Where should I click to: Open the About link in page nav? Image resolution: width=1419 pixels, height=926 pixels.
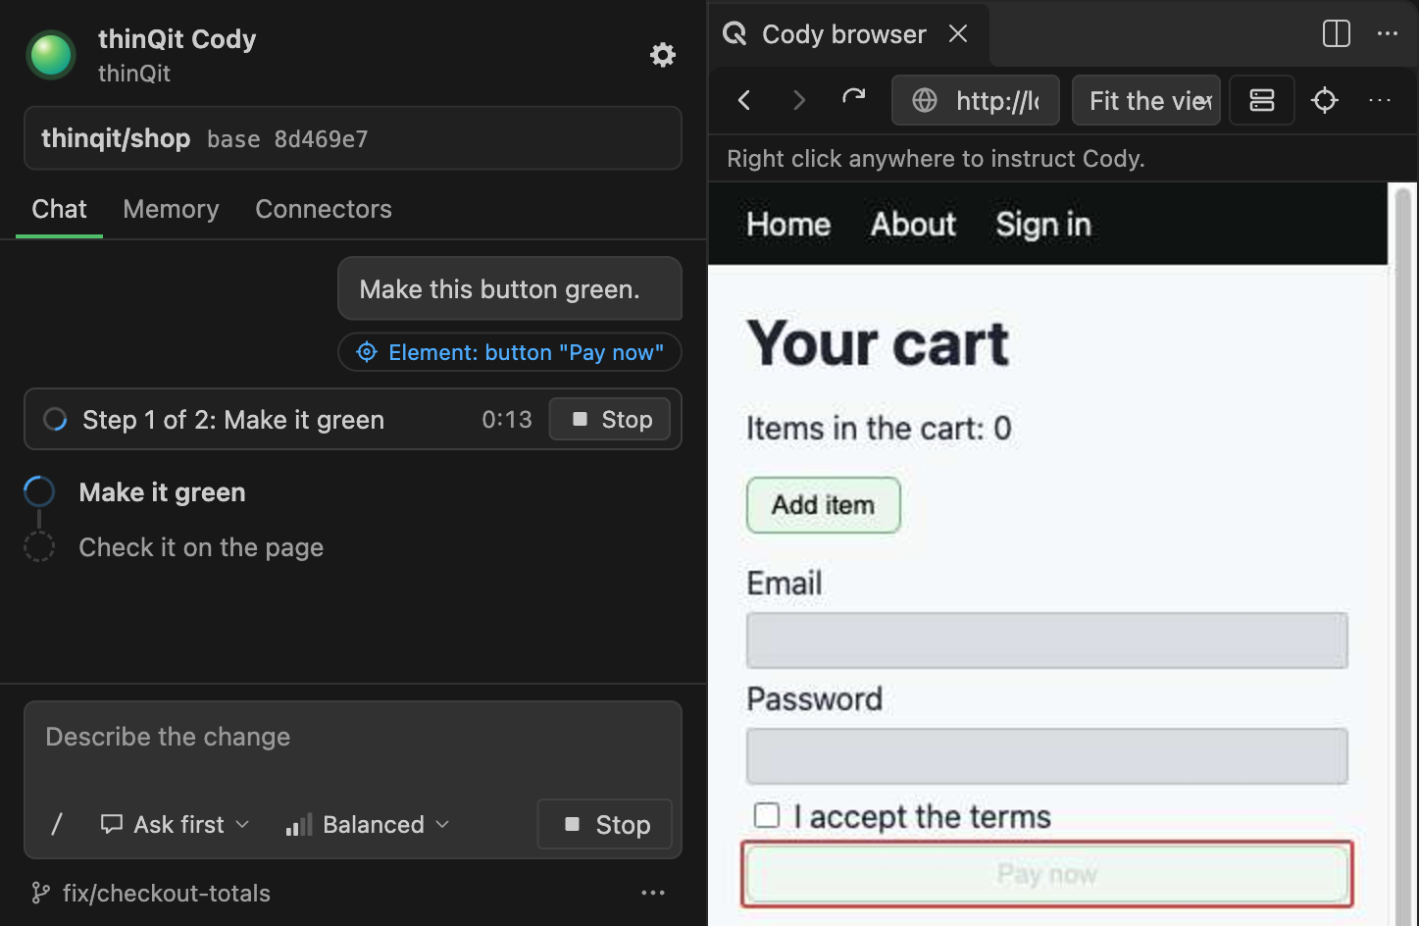pyautogui.click(x=913, y=224)
